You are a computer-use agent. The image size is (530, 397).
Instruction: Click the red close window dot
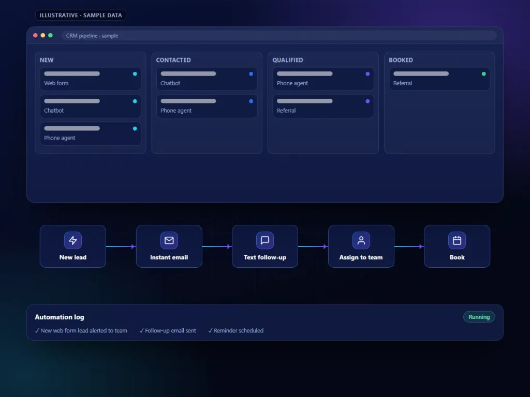[35, 36]
